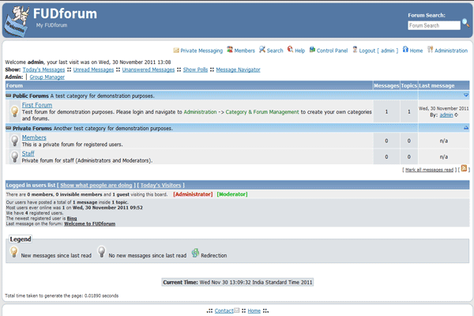Click the Topics column header
The image size is (474, 316).
[x=409, y=85]
